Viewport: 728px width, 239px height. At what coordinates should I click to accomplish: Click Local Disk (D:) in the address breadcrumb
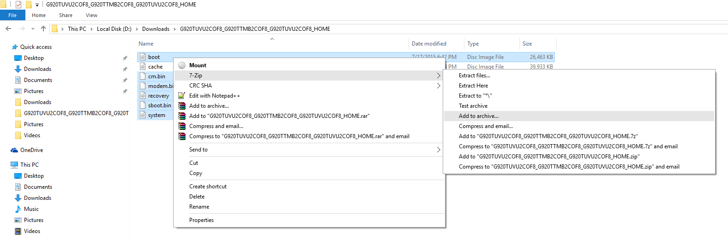pos(114,29)
